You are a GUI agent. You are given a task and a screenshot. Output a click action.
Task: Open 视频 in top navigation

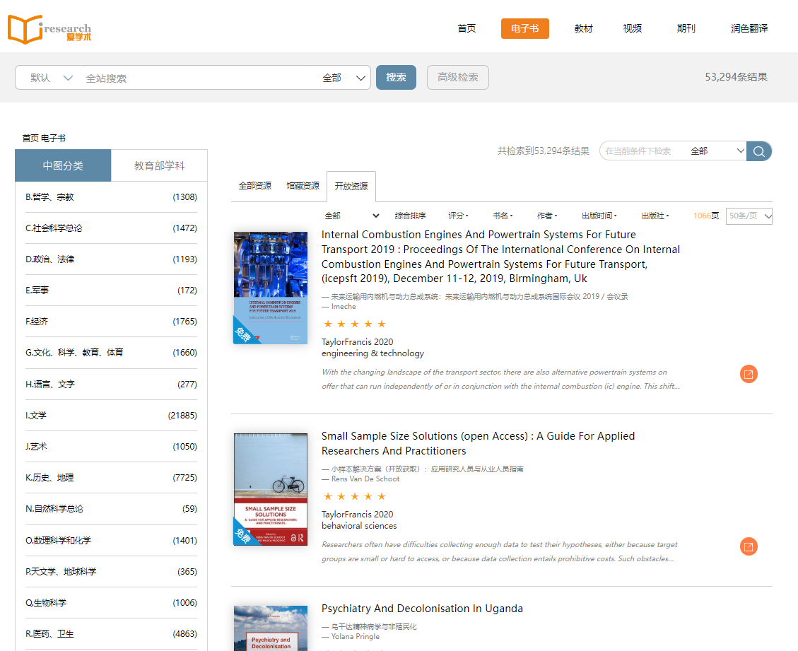click(632, 28)
